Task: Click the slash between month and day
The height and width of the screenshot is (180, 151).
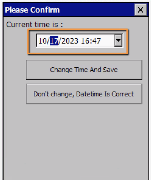Action: [x=48, y=41]
